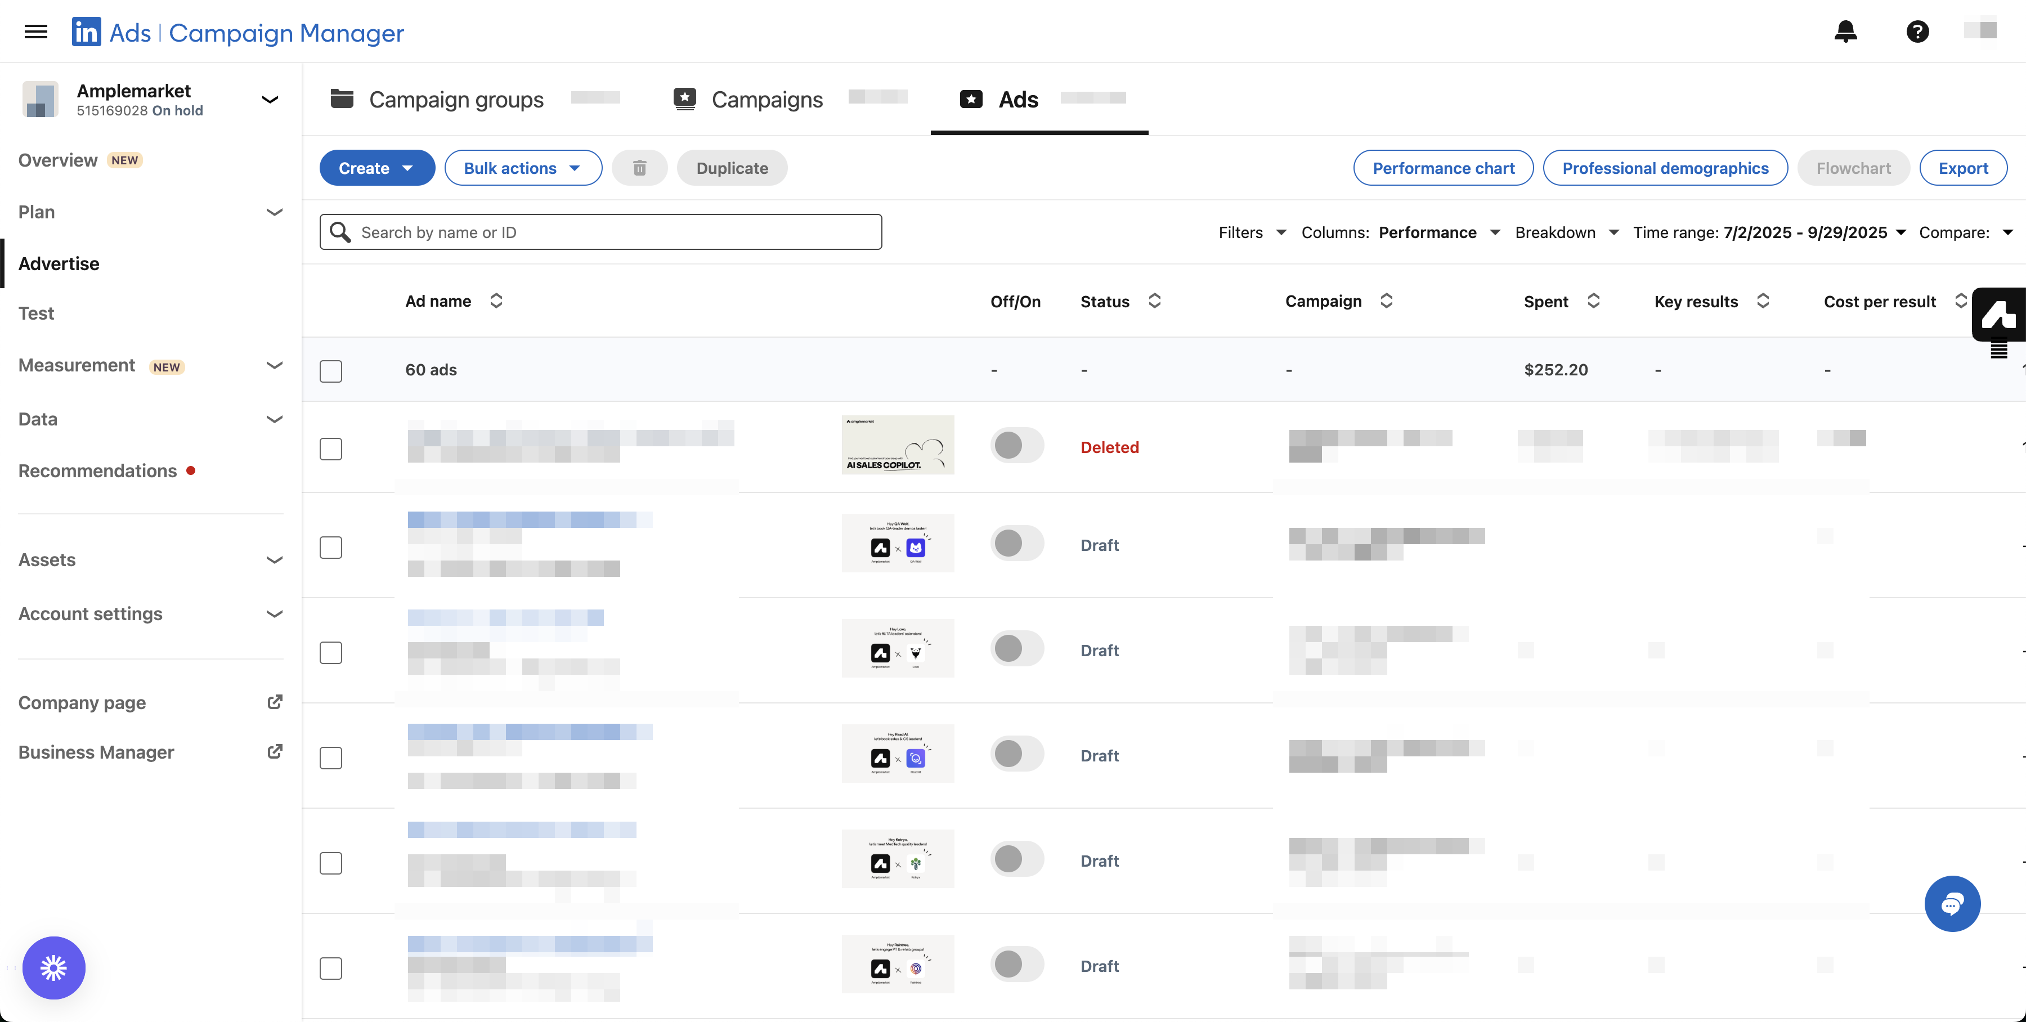2026x1022 pixels.
Task: Sort by Ad name column arrows
Action: point(496,301)
